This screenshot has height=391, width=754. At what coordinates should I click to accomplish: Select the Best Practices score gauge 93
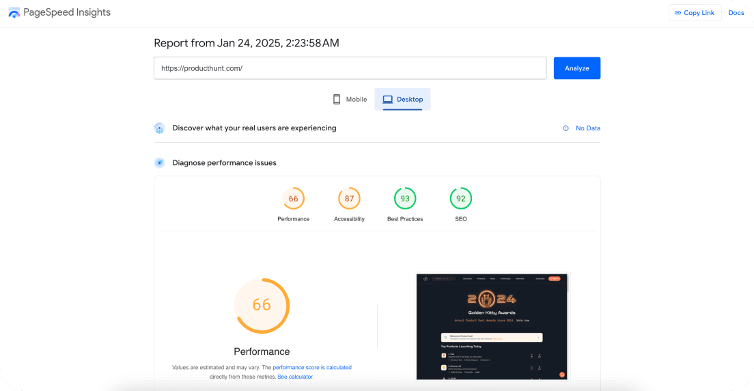point(405,199)
